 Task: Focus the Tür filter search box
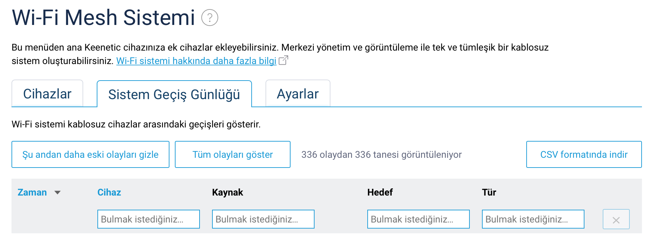[533, 219]
